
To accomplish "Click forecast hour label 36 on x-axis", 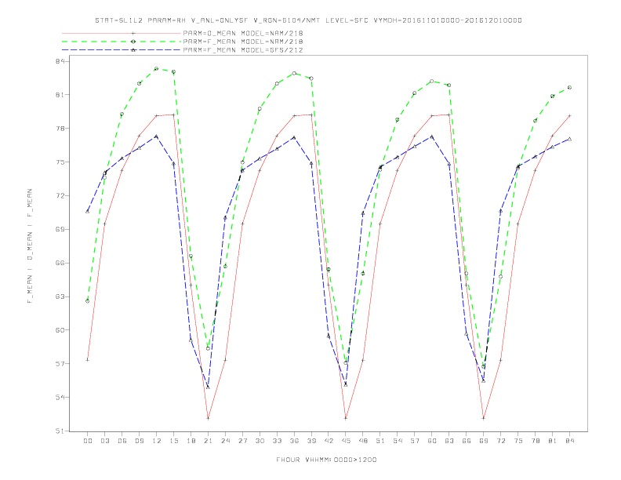I will [x=294, y=441].
